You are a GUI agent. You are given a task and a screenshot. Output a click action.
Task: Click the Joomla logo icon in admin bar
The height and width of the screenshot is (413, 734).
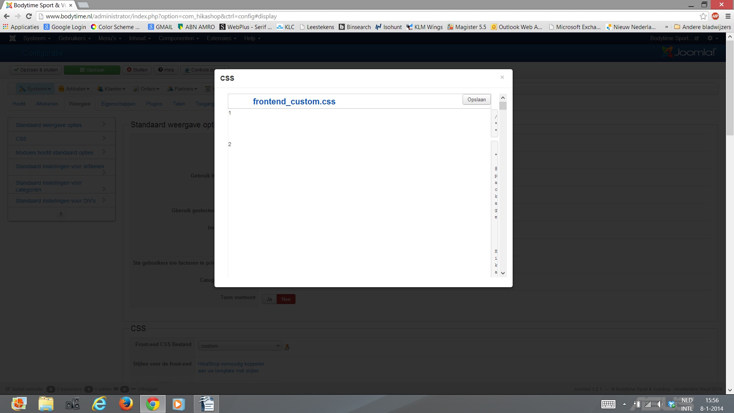tap(13, 38)
